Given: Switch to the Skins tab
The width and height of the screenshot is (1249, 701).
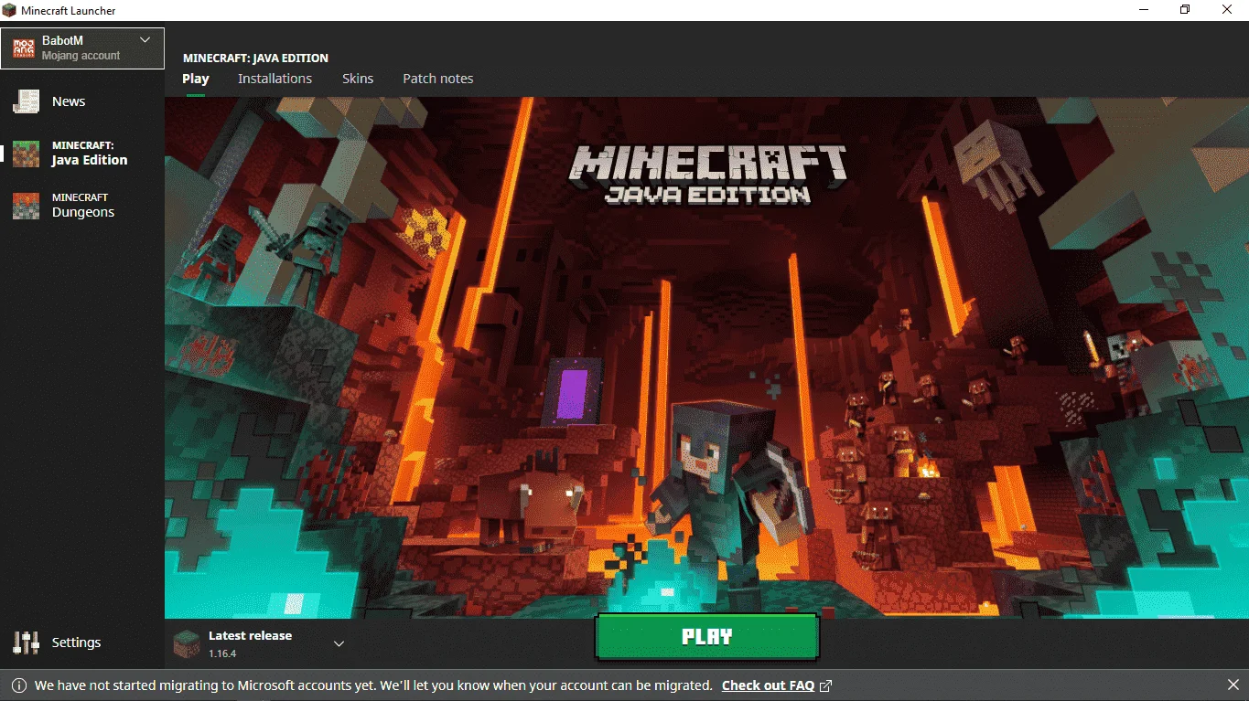Looking at the screenshot, I should [x=358, y=79].
